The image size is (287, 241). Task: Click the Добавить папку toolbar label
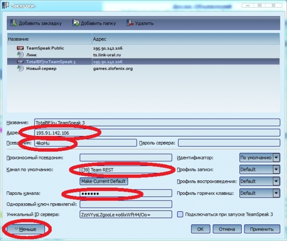pos(98,23)
